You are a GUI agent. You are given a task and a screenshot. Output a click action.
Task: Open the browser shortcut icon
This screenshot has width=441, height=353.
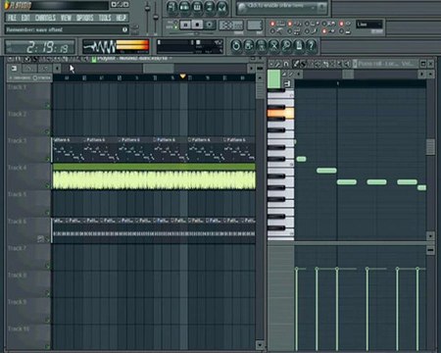point(210,7)
